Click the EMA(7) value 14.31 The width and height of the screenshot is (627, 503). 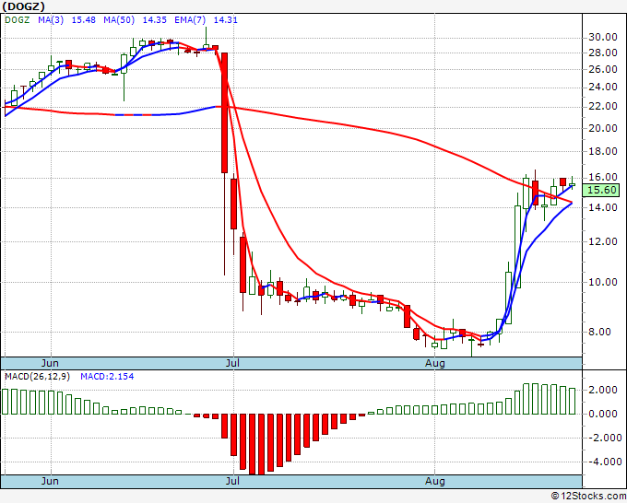226,20
